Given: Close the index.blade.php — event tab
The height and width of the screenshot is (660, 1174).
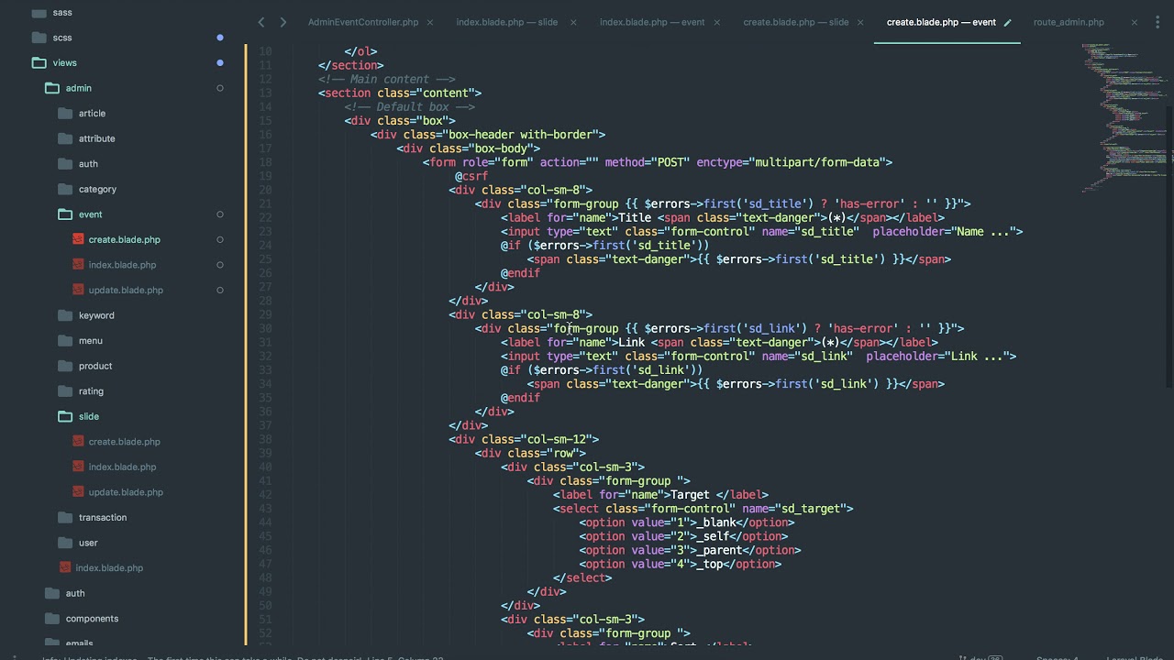Looking at the screenshot, I should 716,22.
